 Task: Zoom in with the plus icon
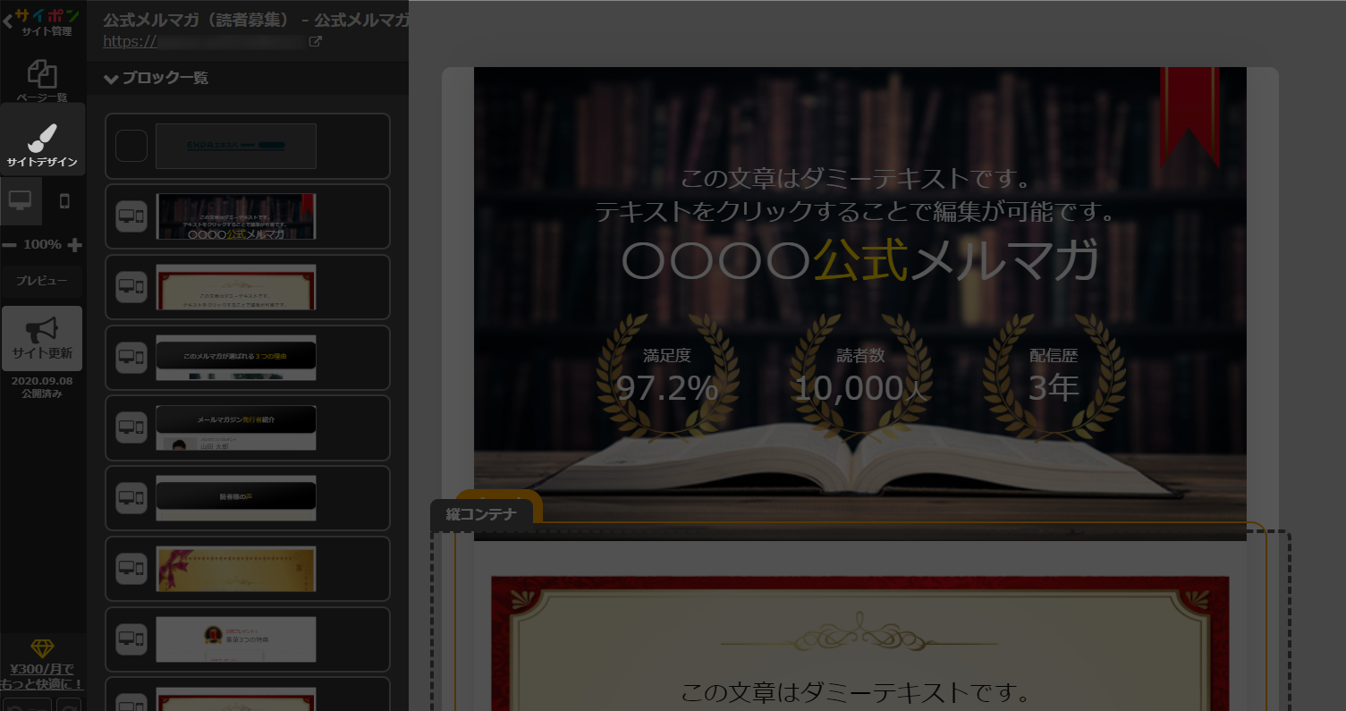point(75,245)
